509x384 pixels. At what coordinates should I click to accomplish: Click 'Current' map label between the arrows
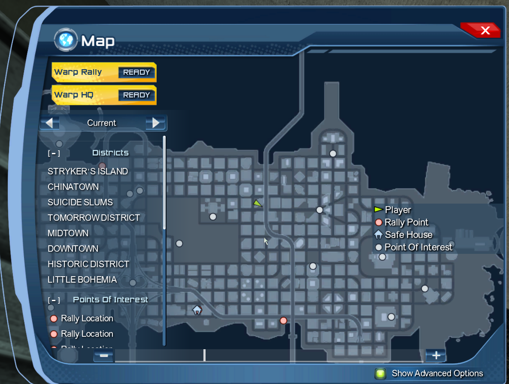[x=102, y=123]
